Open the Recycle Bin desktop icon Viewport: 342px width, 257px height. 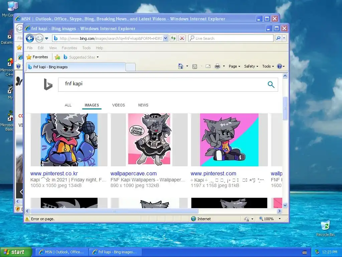coord(325,229)
